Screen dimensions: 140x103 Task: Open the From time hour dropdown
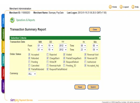click(x=83, y=46)
